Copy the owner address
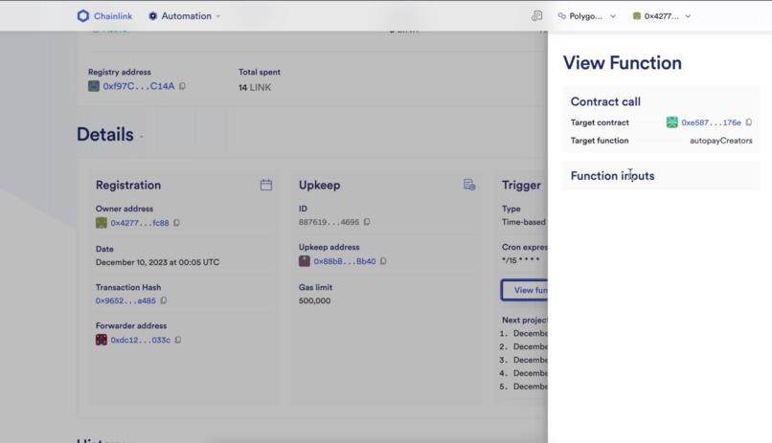 click(177, 223)
